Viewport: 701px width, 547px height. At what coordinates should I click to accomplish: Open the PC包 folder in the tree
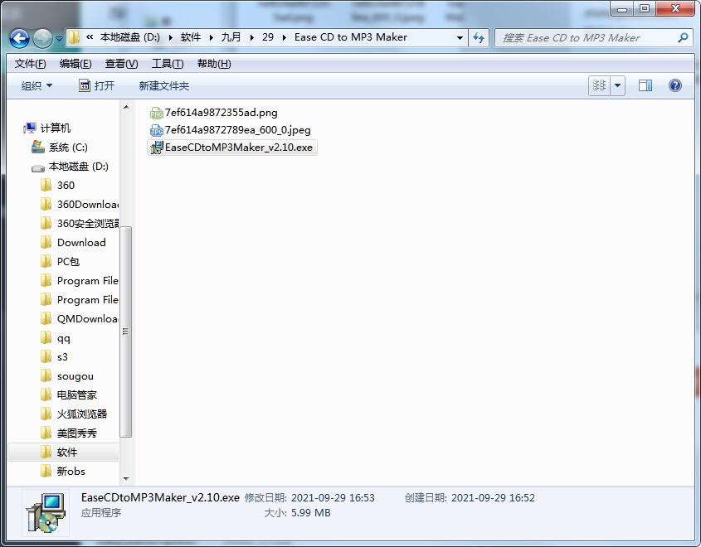(x=68, y=262)
